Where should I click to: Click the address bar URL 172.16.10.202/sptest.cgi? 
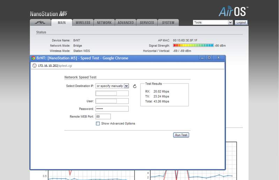coord(55,66)
